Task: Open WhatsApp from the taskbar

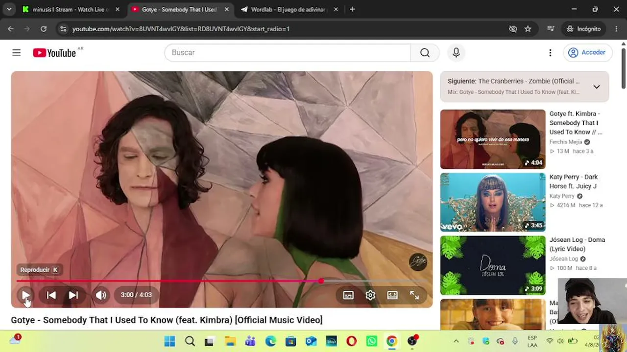Action: (372, 341)
